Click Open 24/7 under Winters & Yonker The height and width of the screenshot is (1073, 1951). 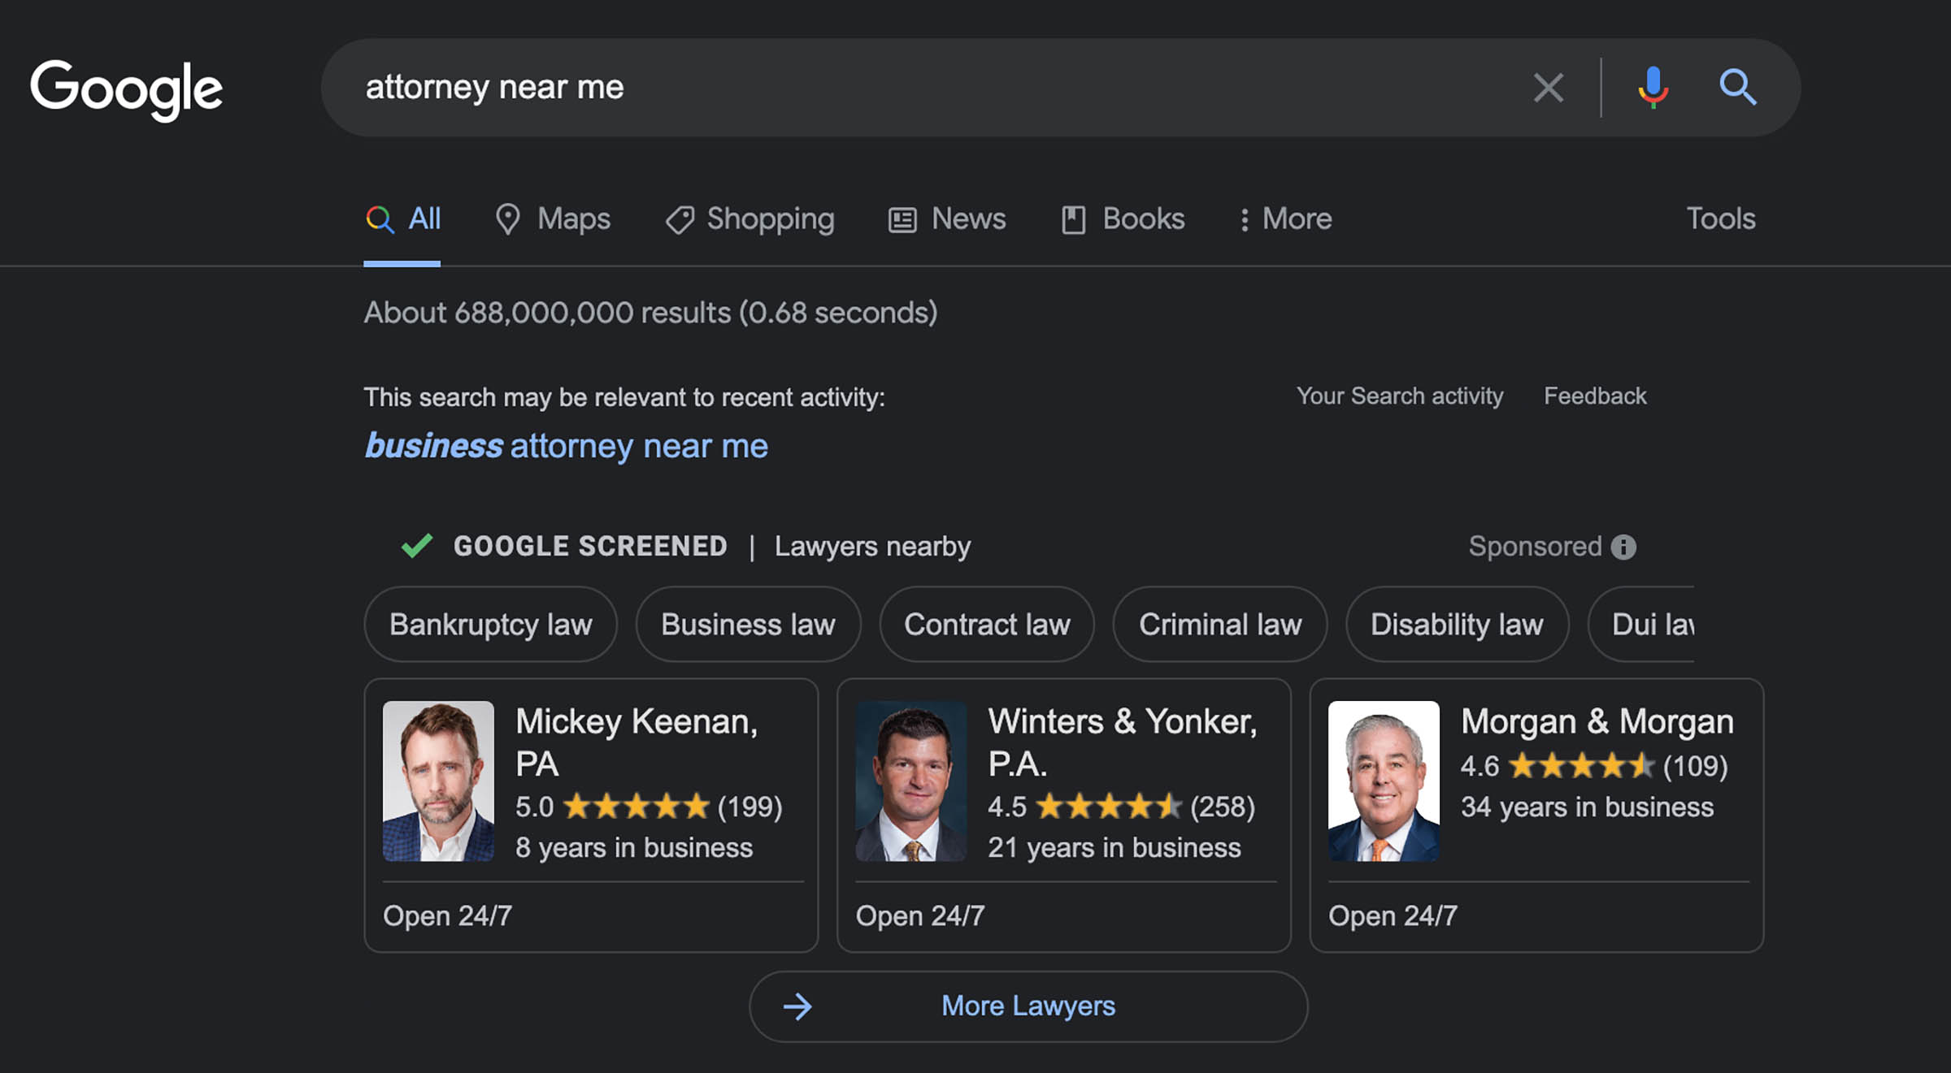point(919,916)
